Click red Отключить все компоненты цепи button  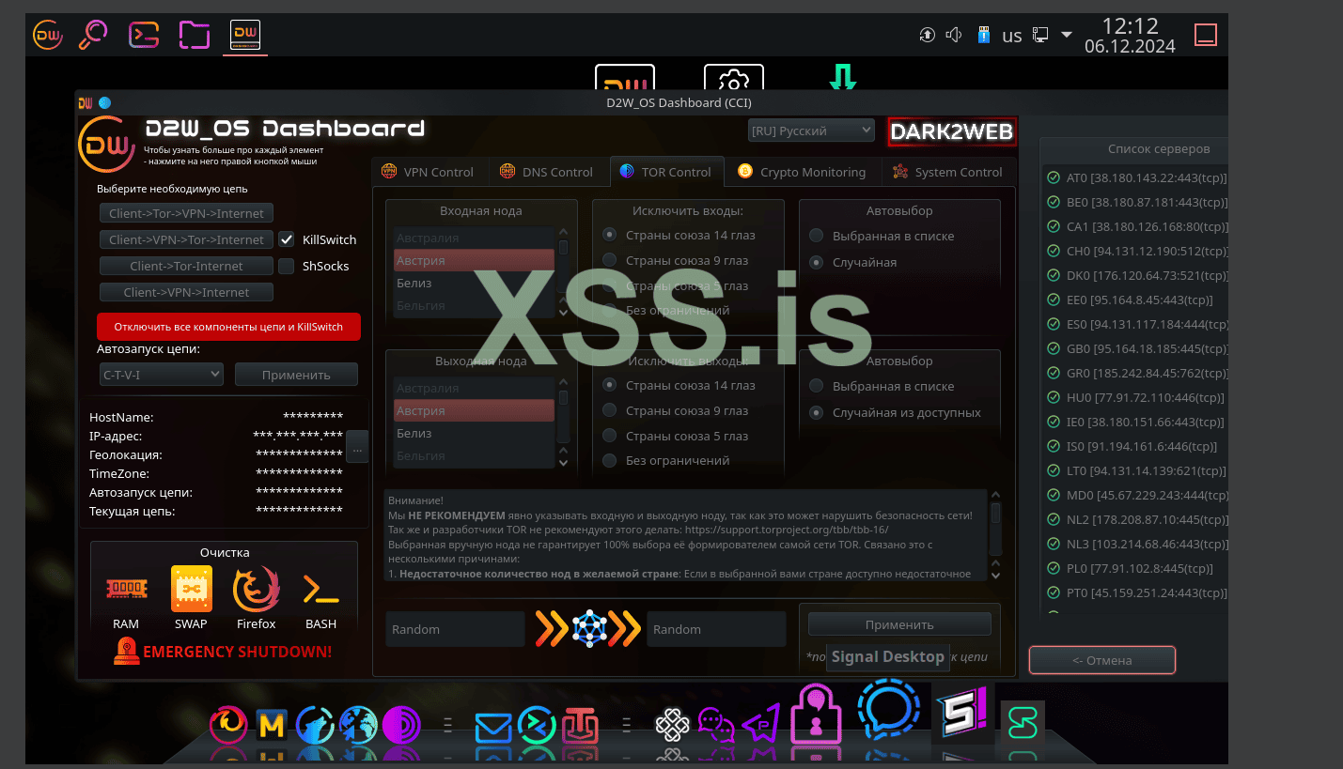coord(228,327)
